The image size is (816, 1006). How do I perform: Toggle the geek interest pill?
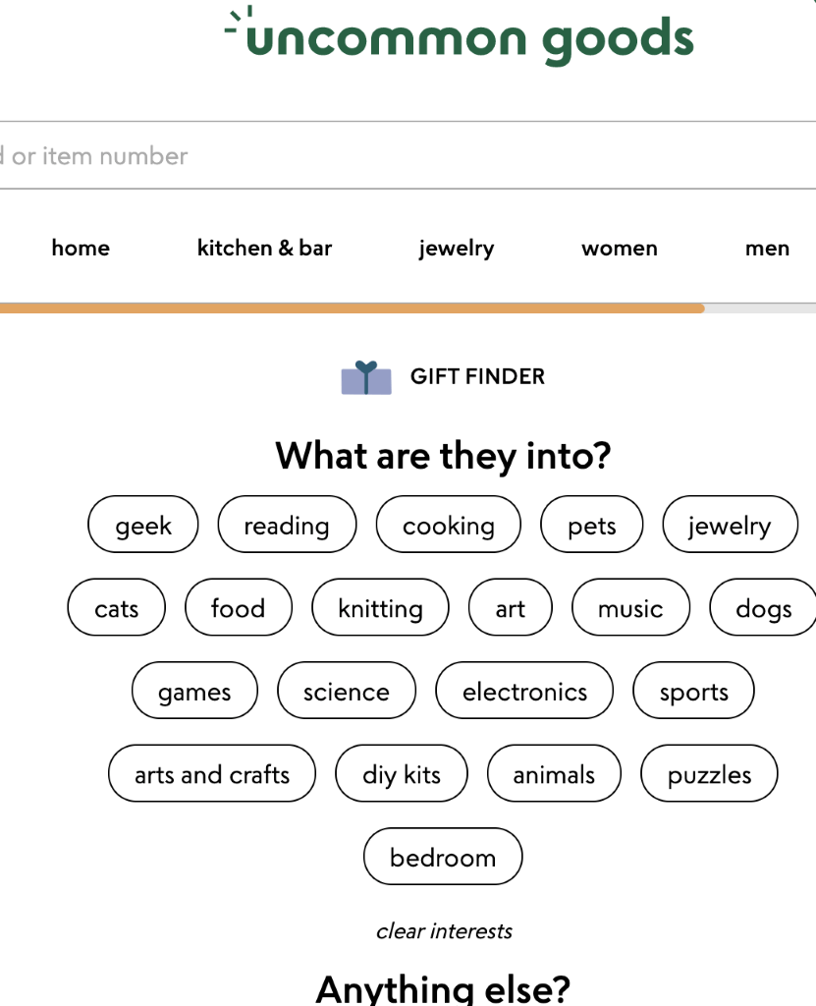[x=142, y=525]
